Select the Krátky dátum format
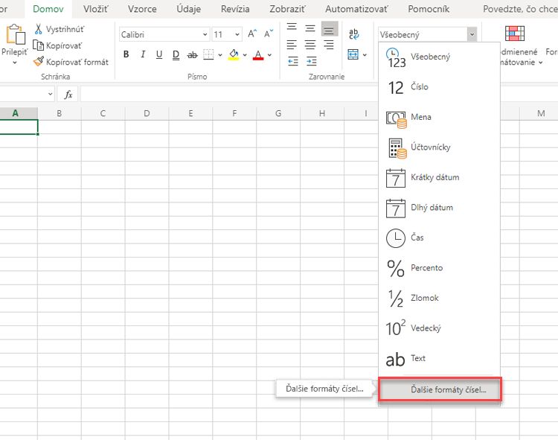Viewport: 558px width, 440px height. (x=439, y=177)
